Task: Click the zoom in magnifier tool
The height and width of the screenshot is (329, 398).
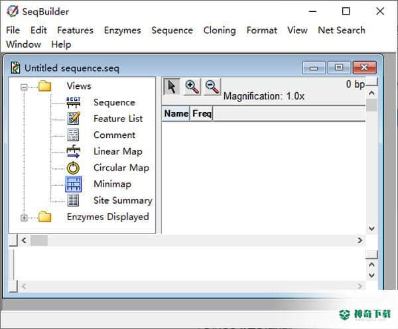Action: pyautogui.click(x=192, y=87)
